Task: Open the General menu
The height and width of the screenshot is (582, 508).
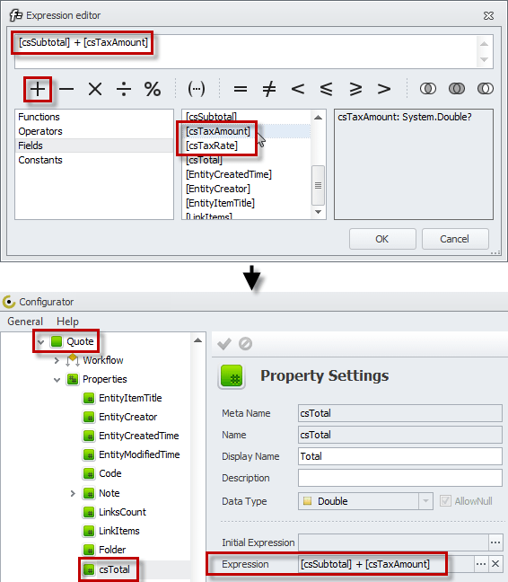Action: click(25, 322)
